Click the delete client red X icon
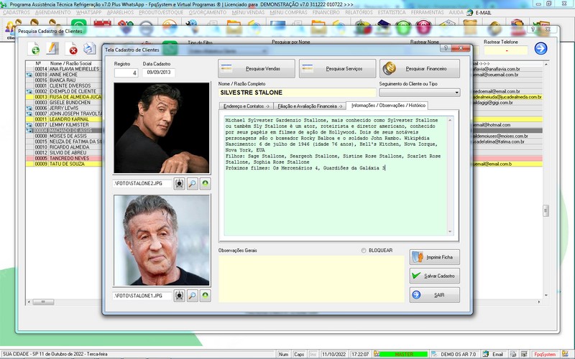The height and width of the screenshot is (359, 575). point(73,49)
